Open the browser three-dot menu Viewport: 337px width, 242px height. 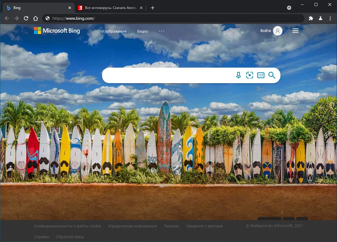[330, 19]
